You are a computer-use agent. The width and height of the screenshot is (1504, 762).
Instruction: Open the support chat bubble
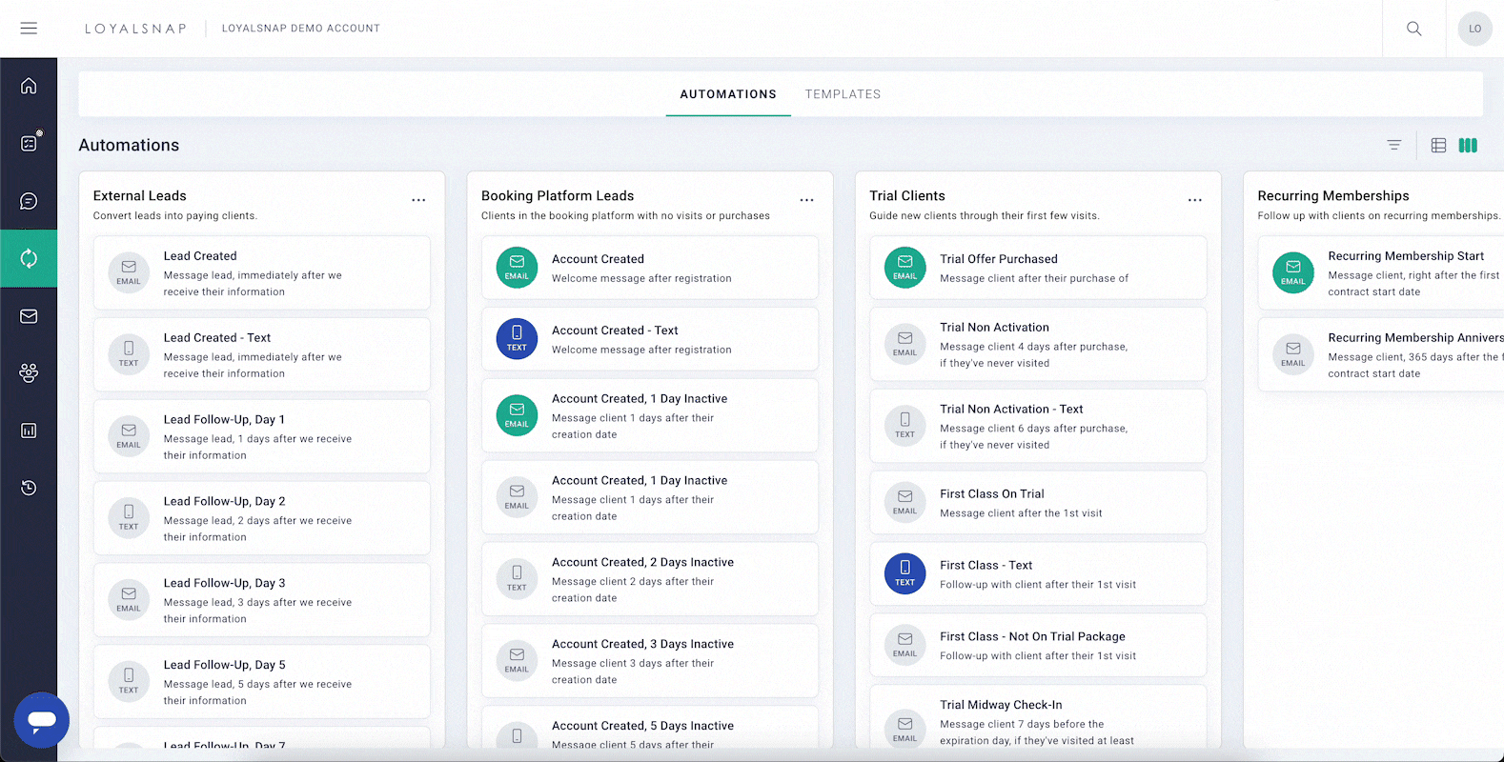point(41,720)
